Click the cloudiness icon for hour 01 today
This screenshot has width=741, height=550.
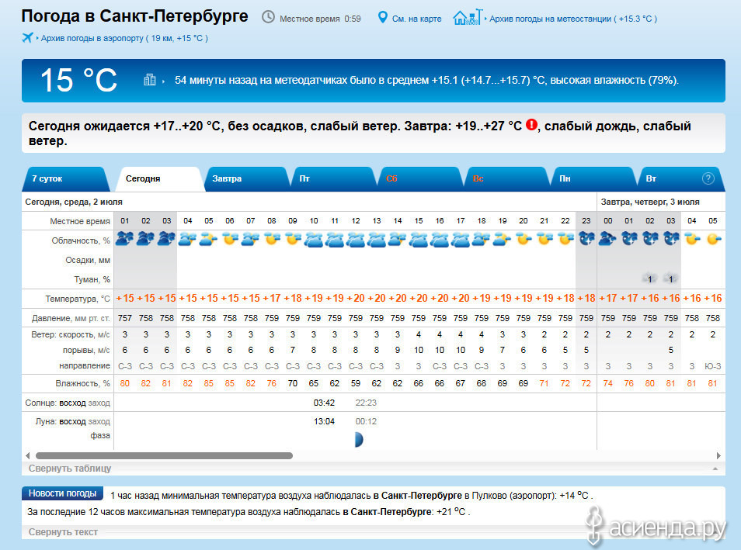tap(125, 239)
